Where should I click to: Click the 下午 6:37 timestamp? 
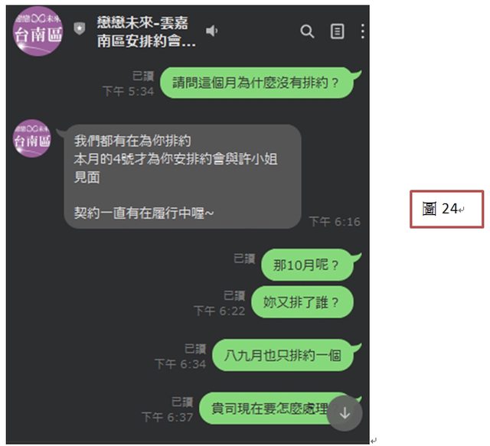168,417
